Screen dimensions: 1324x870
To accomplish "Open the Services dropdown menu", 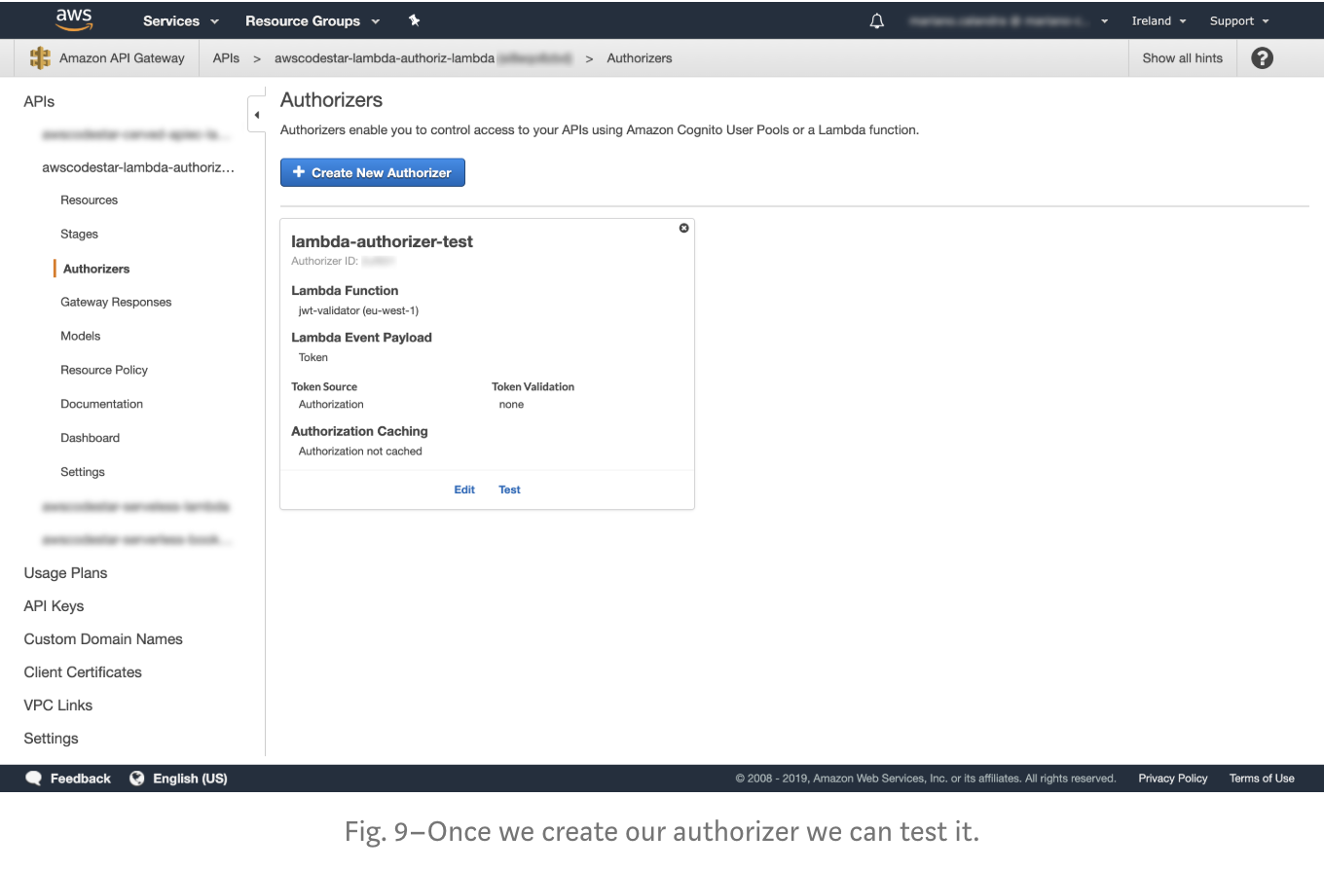I will tap(181, 20).
